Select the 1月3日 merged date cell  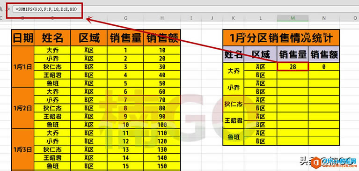[22, 149]
